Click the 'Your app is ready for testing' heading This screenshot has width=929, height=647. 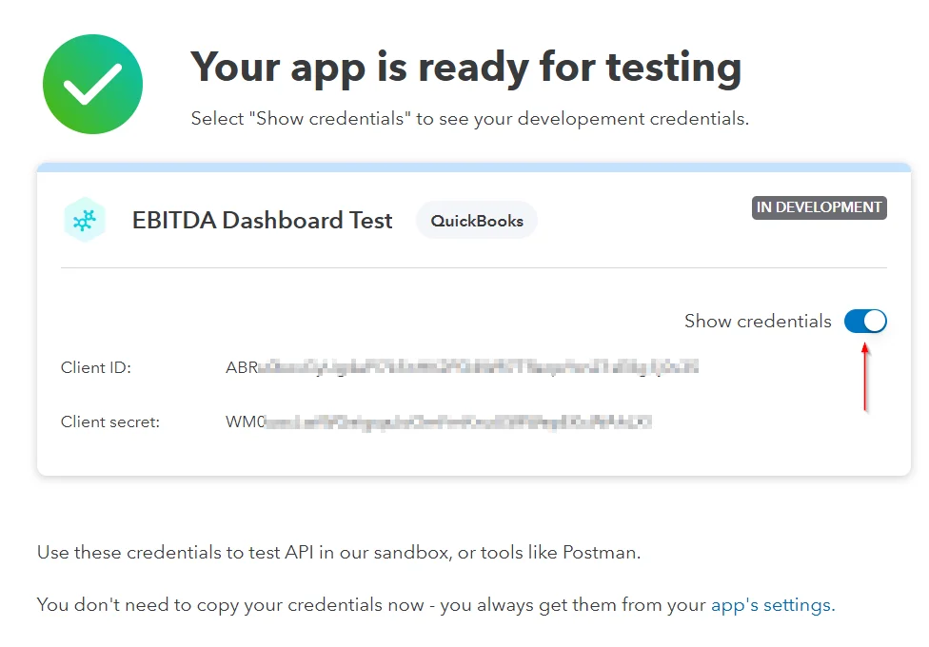[x=465, y=68]
